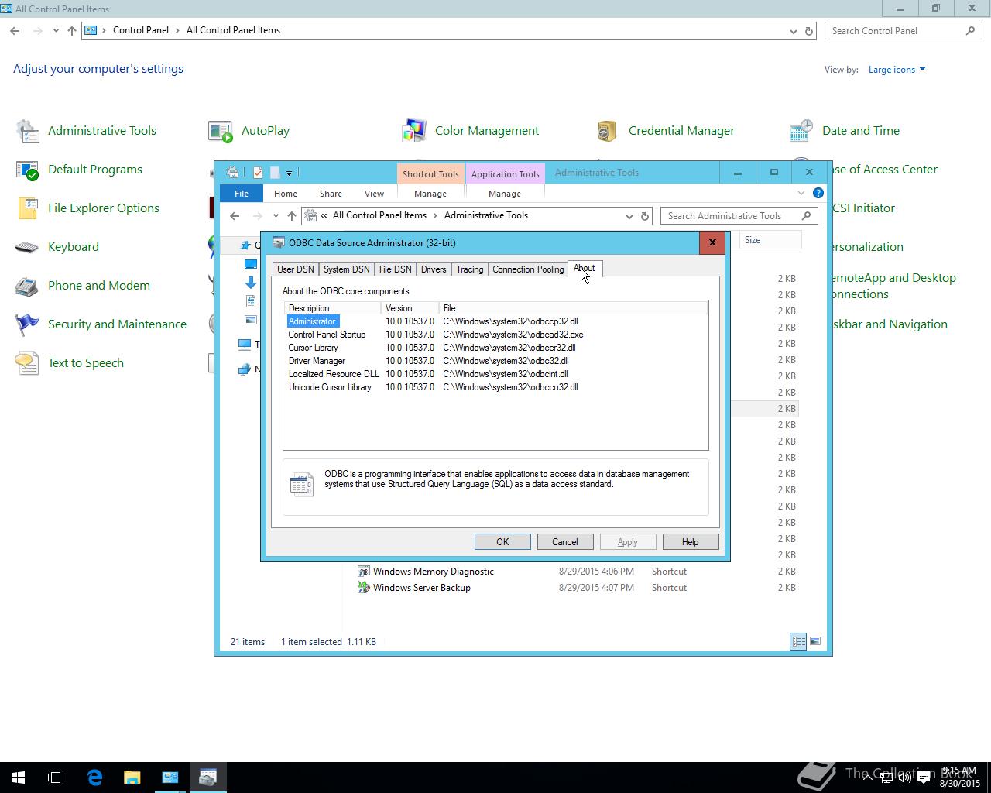This screenshot has width=991, height=793.
Task: Go up one level in Administrative Tools window
Action: 291,216
